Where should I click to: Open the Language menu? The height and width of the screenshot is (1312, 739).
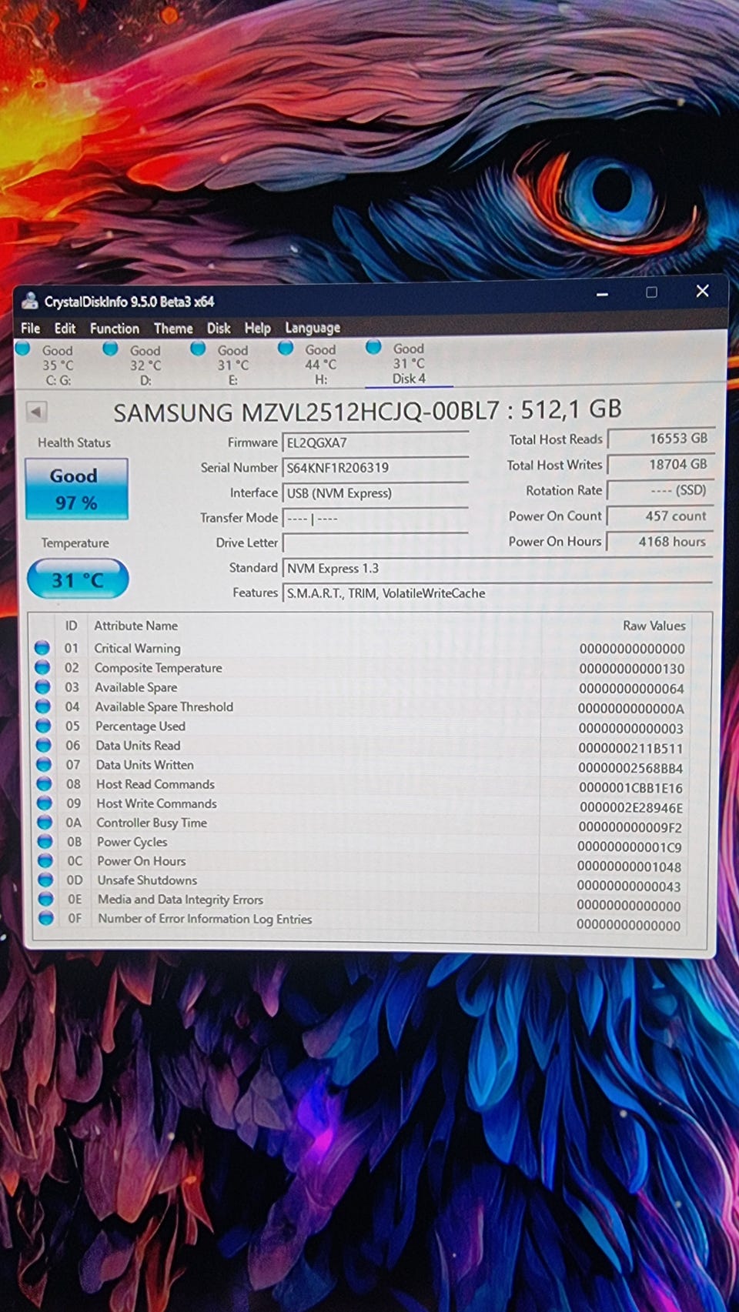click(x=313, y=328)
